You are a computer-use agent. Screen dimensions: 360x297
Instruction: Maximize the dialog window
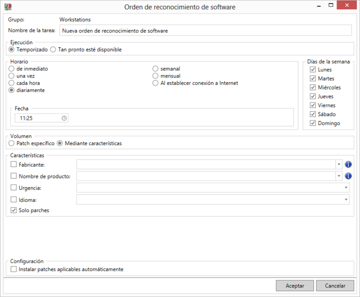click(330, 5)
